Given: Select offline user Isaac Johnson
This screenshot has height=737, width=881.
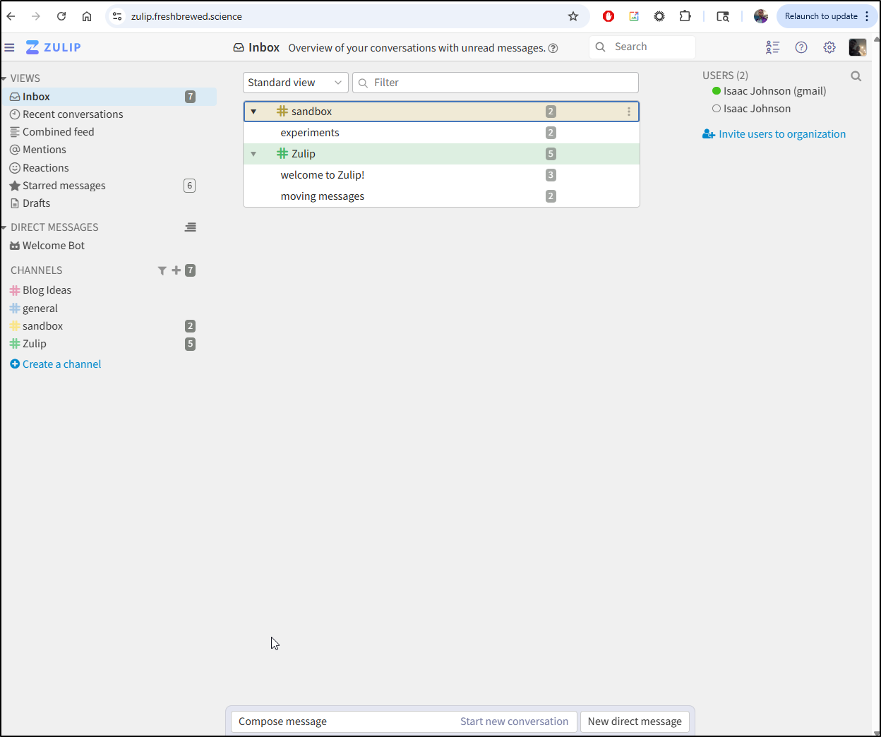Looking at the screenshot, I should (x=757, y=109).
